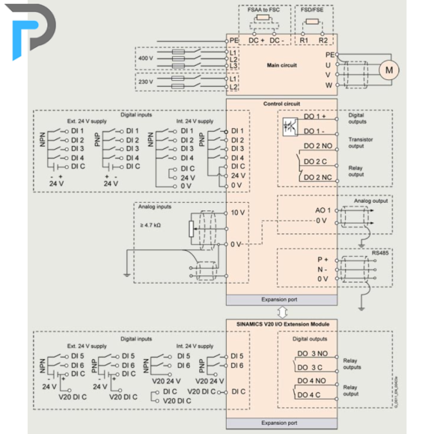Click SINAMICS V20 I/O Extension Module title

click(283, 324)
